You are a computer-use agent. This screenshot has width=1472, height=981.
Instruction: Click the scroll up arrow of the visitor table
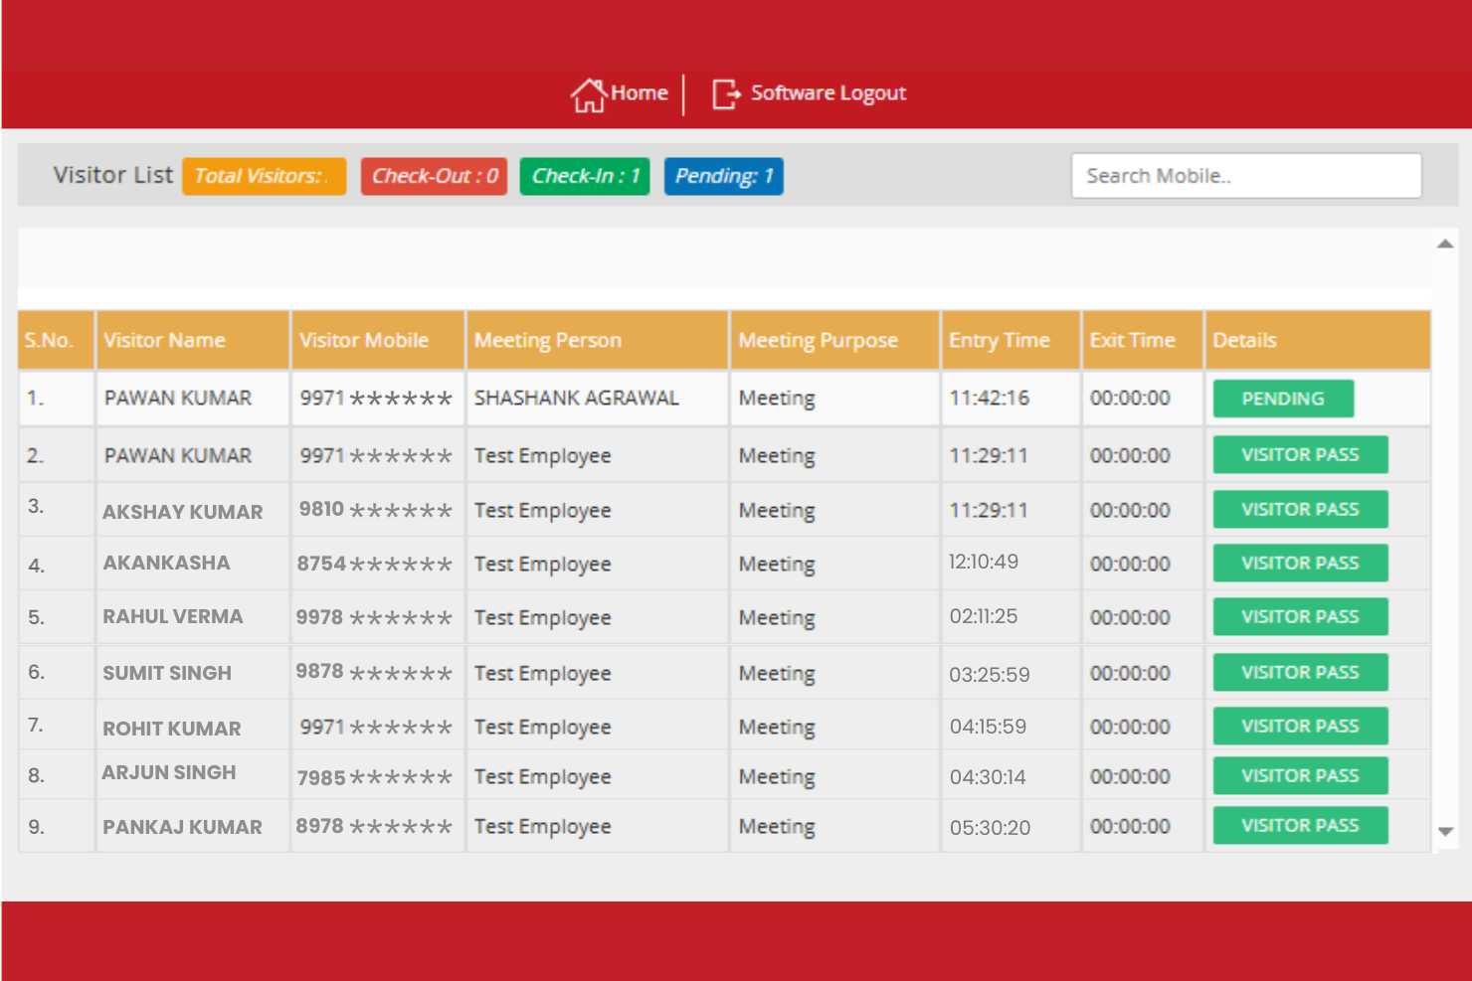(1445, 244)
